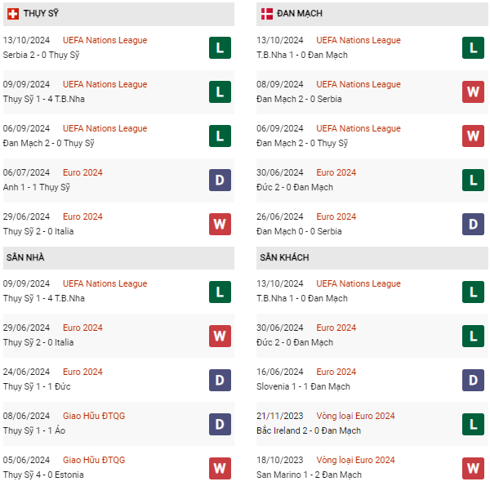Screen dimensions: 490x486
Task: Click W badge for San Marino 1-2 Đan Mạch
Action: 473,468
